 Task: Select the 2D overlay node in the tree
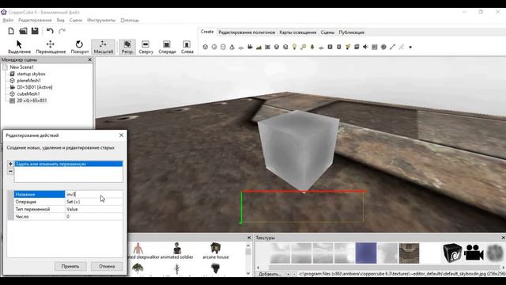point(32,101)
